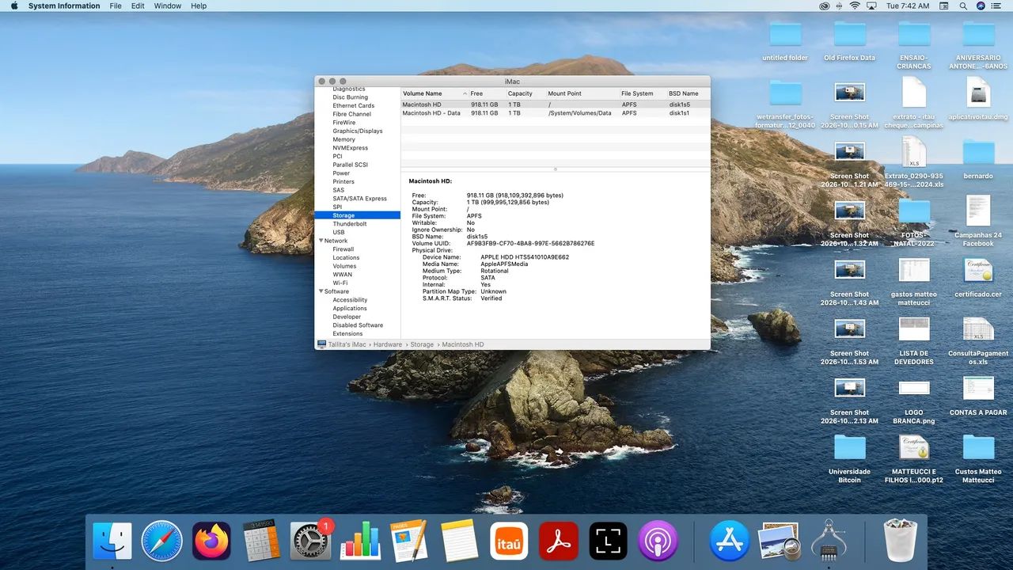Open the Window menu
The width and height of the screenshot is (1013, 570).
pyautogui.click(x=168, y=6)
